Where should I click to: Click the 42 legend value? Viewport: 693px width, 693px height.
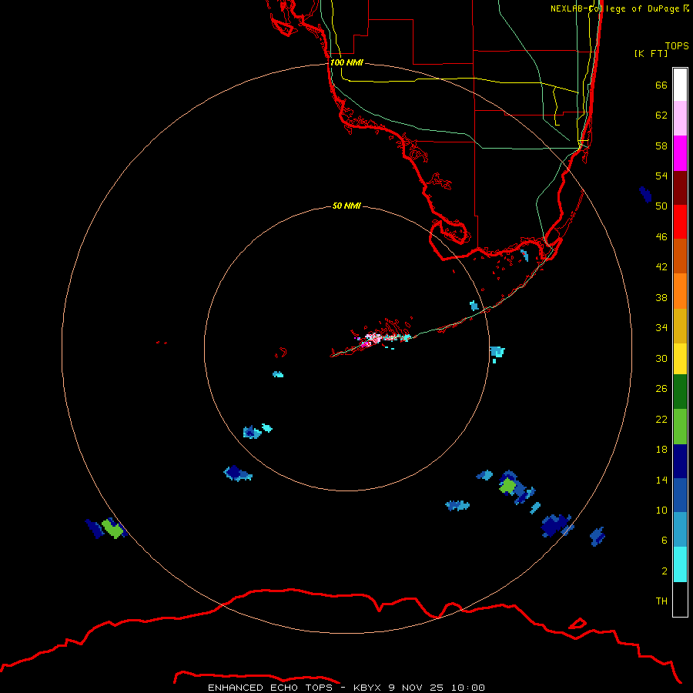661,267
